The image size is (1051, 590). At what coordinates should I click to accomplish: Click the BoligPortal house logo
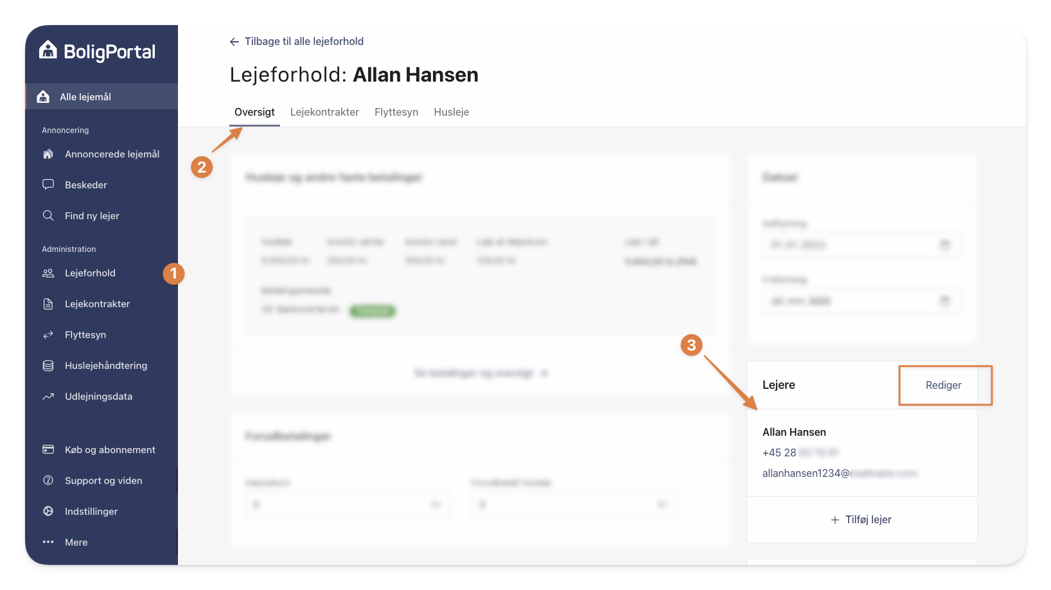point(48,50)
